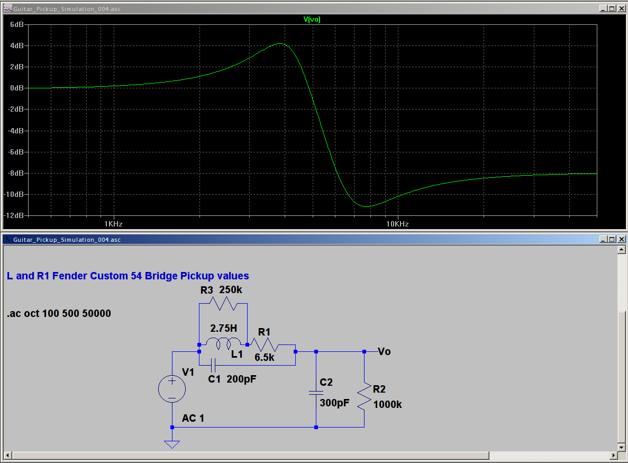
Task: Click the -12dB vertical axis label
Action: tap(14, 215)
